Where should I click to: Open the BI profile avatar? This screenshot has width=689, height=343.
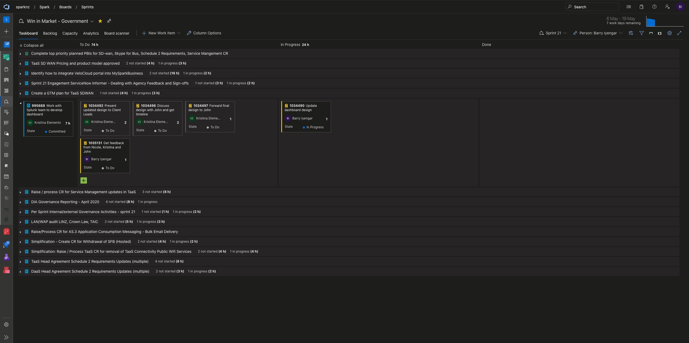click(x=680, y=7)
